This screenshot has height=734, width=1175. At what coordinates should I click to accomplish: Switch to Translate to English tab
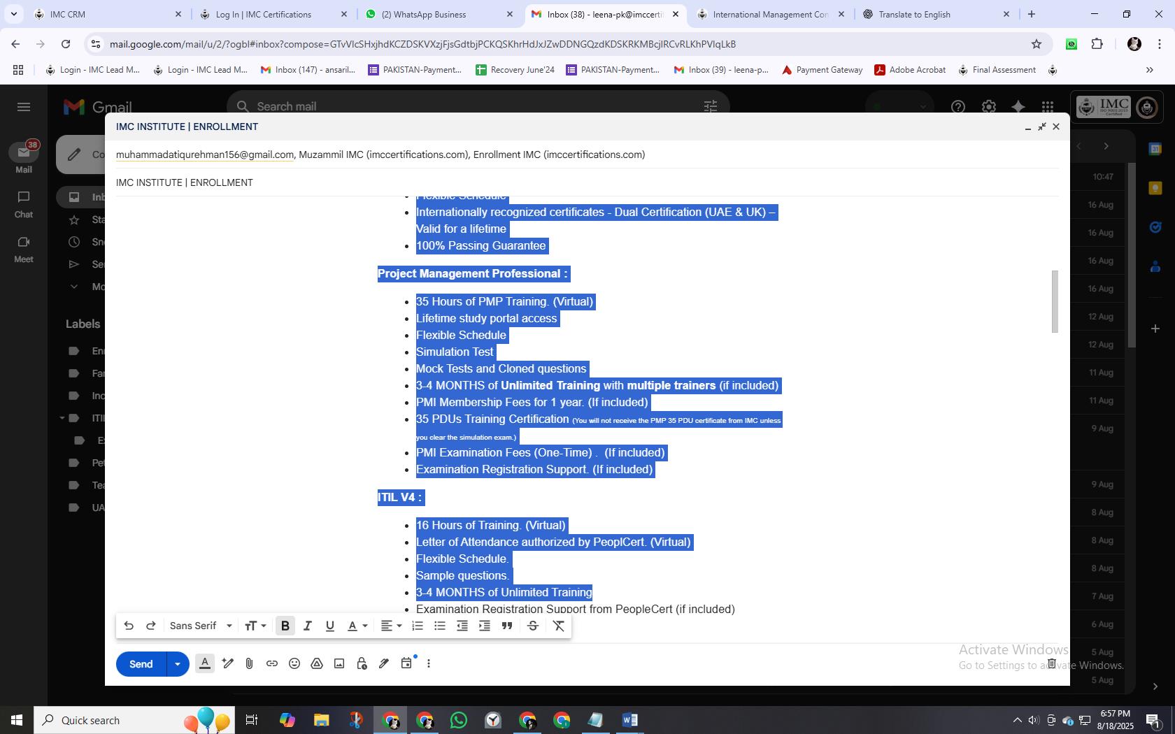(x=936, y=14)
